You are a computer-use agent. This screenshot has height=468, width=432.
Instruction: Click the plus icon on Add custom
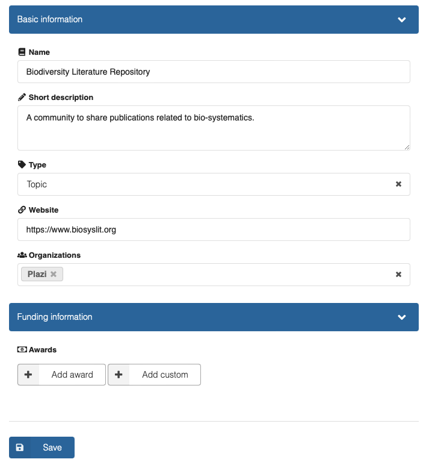(119, 375)
